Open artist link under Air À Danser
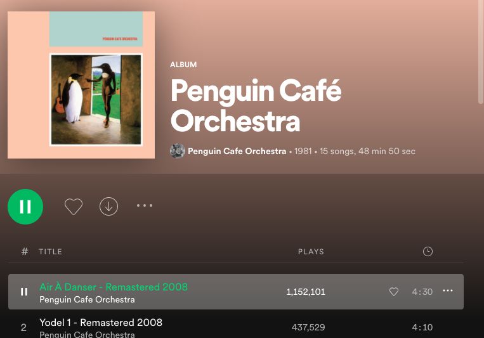The height and width of the screenshot is (338, 484). click(x=87, y=299)
